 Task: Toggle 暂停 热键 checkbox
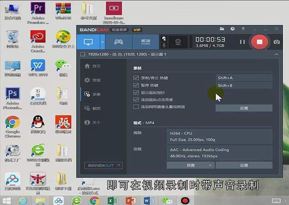[x=136, y=85]
